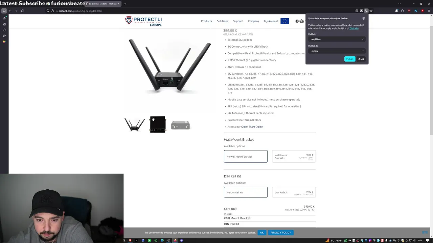Open the Quick Start Guide link

[x=252, y=127]
